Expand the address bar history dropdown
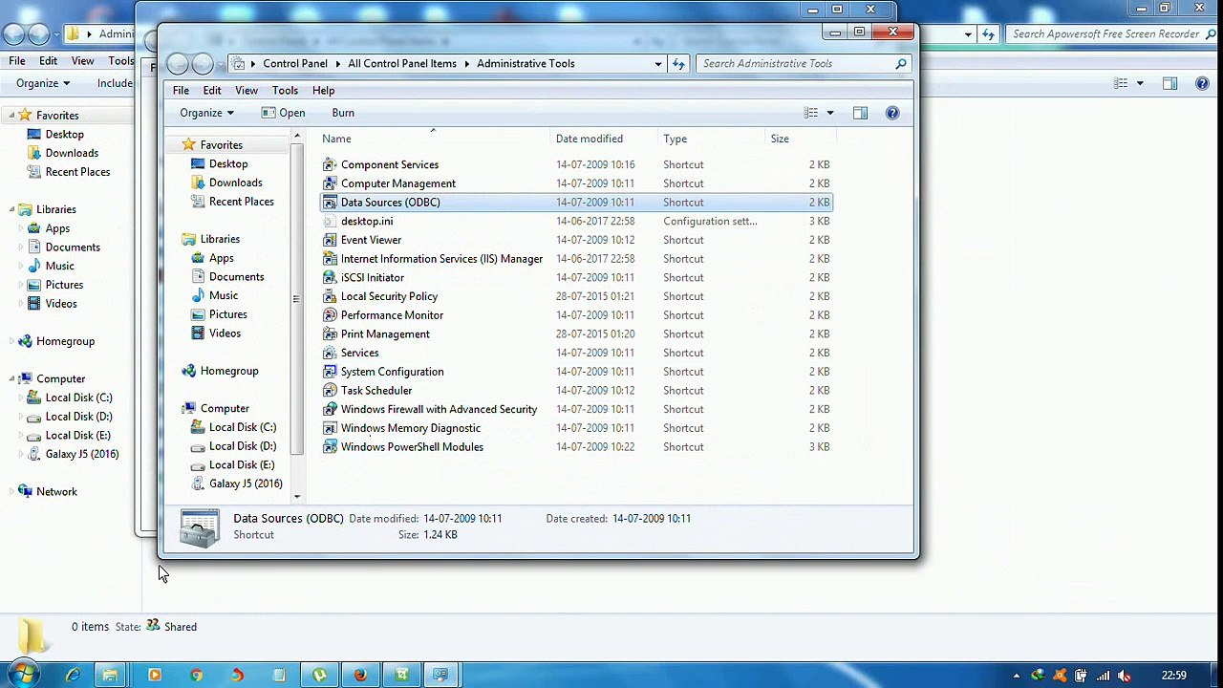 658,64
